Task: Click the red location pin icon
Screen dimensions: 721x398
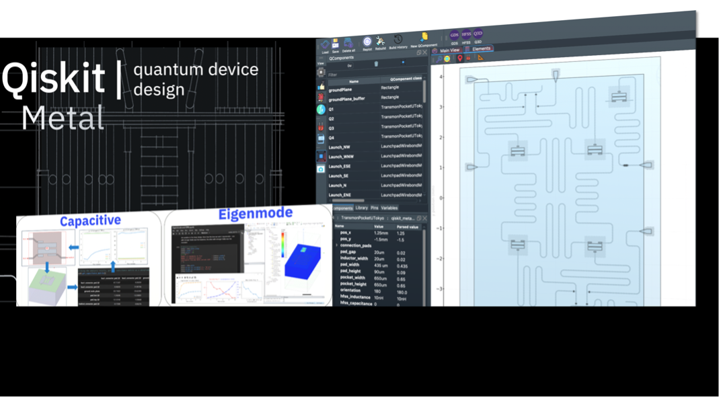Action: (460, 58)
